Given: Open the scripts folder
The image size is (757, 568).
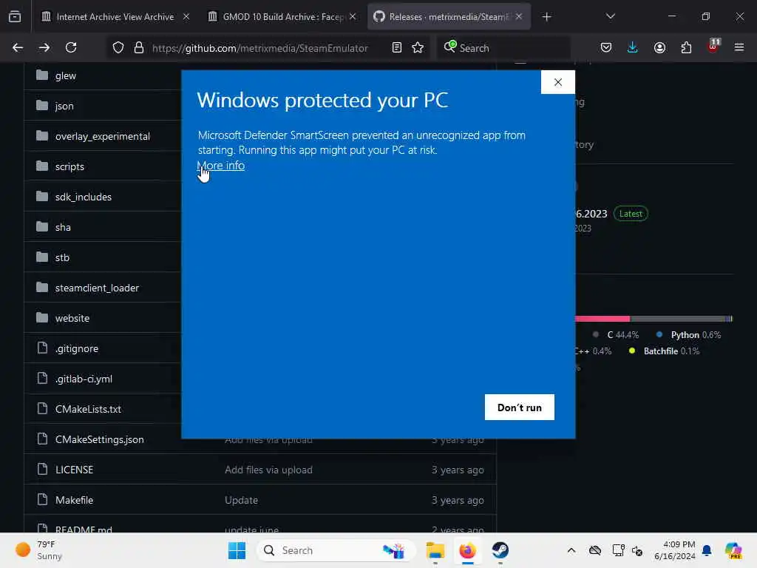Looking at the screenshot, I should (x=69, y=166).
